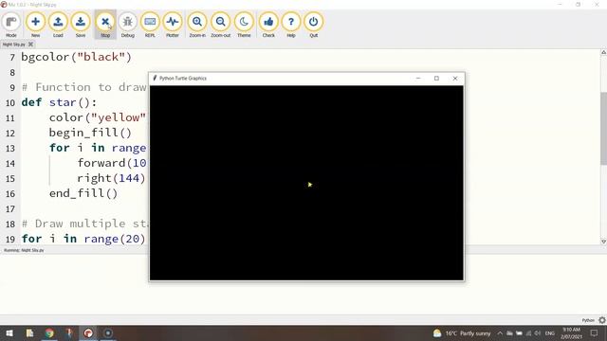607x341 pixels.
Task: Click the 'def star():' line
Action: 59,102
